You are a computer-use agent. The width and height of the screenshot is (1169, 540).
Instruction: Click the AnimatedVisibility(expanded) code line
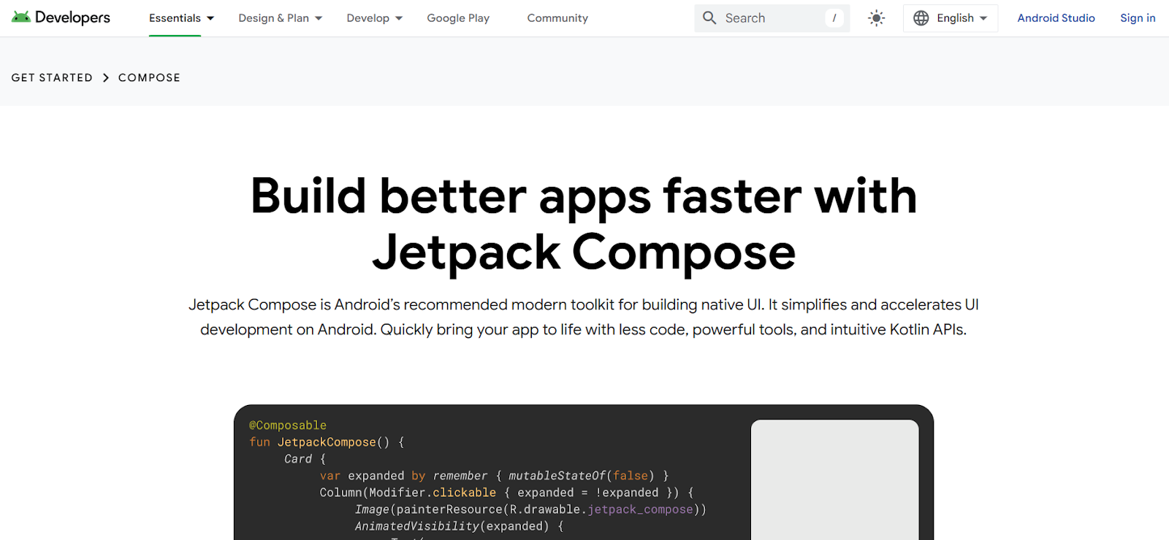459,526
